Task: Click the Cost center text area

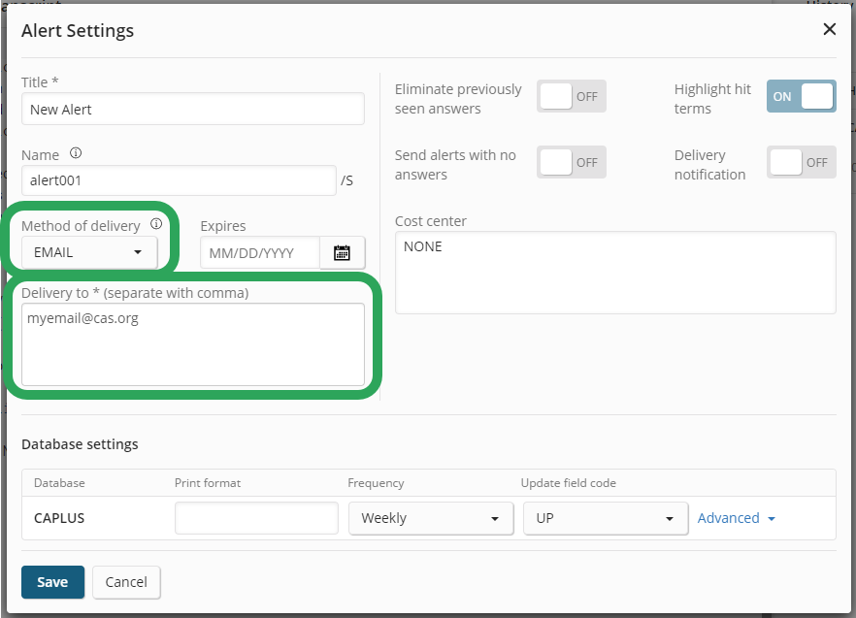Action: [614, 273]
